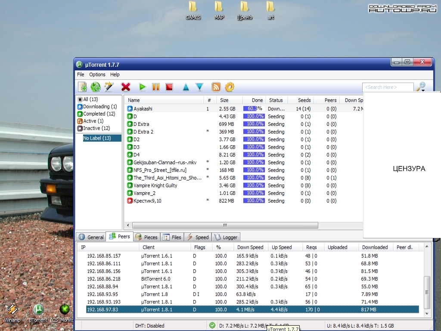Select NFS_Pro_Street_[tfile.ru] torrent
Viewport: 441px width, 331px height.
click(x=244, y=170)
